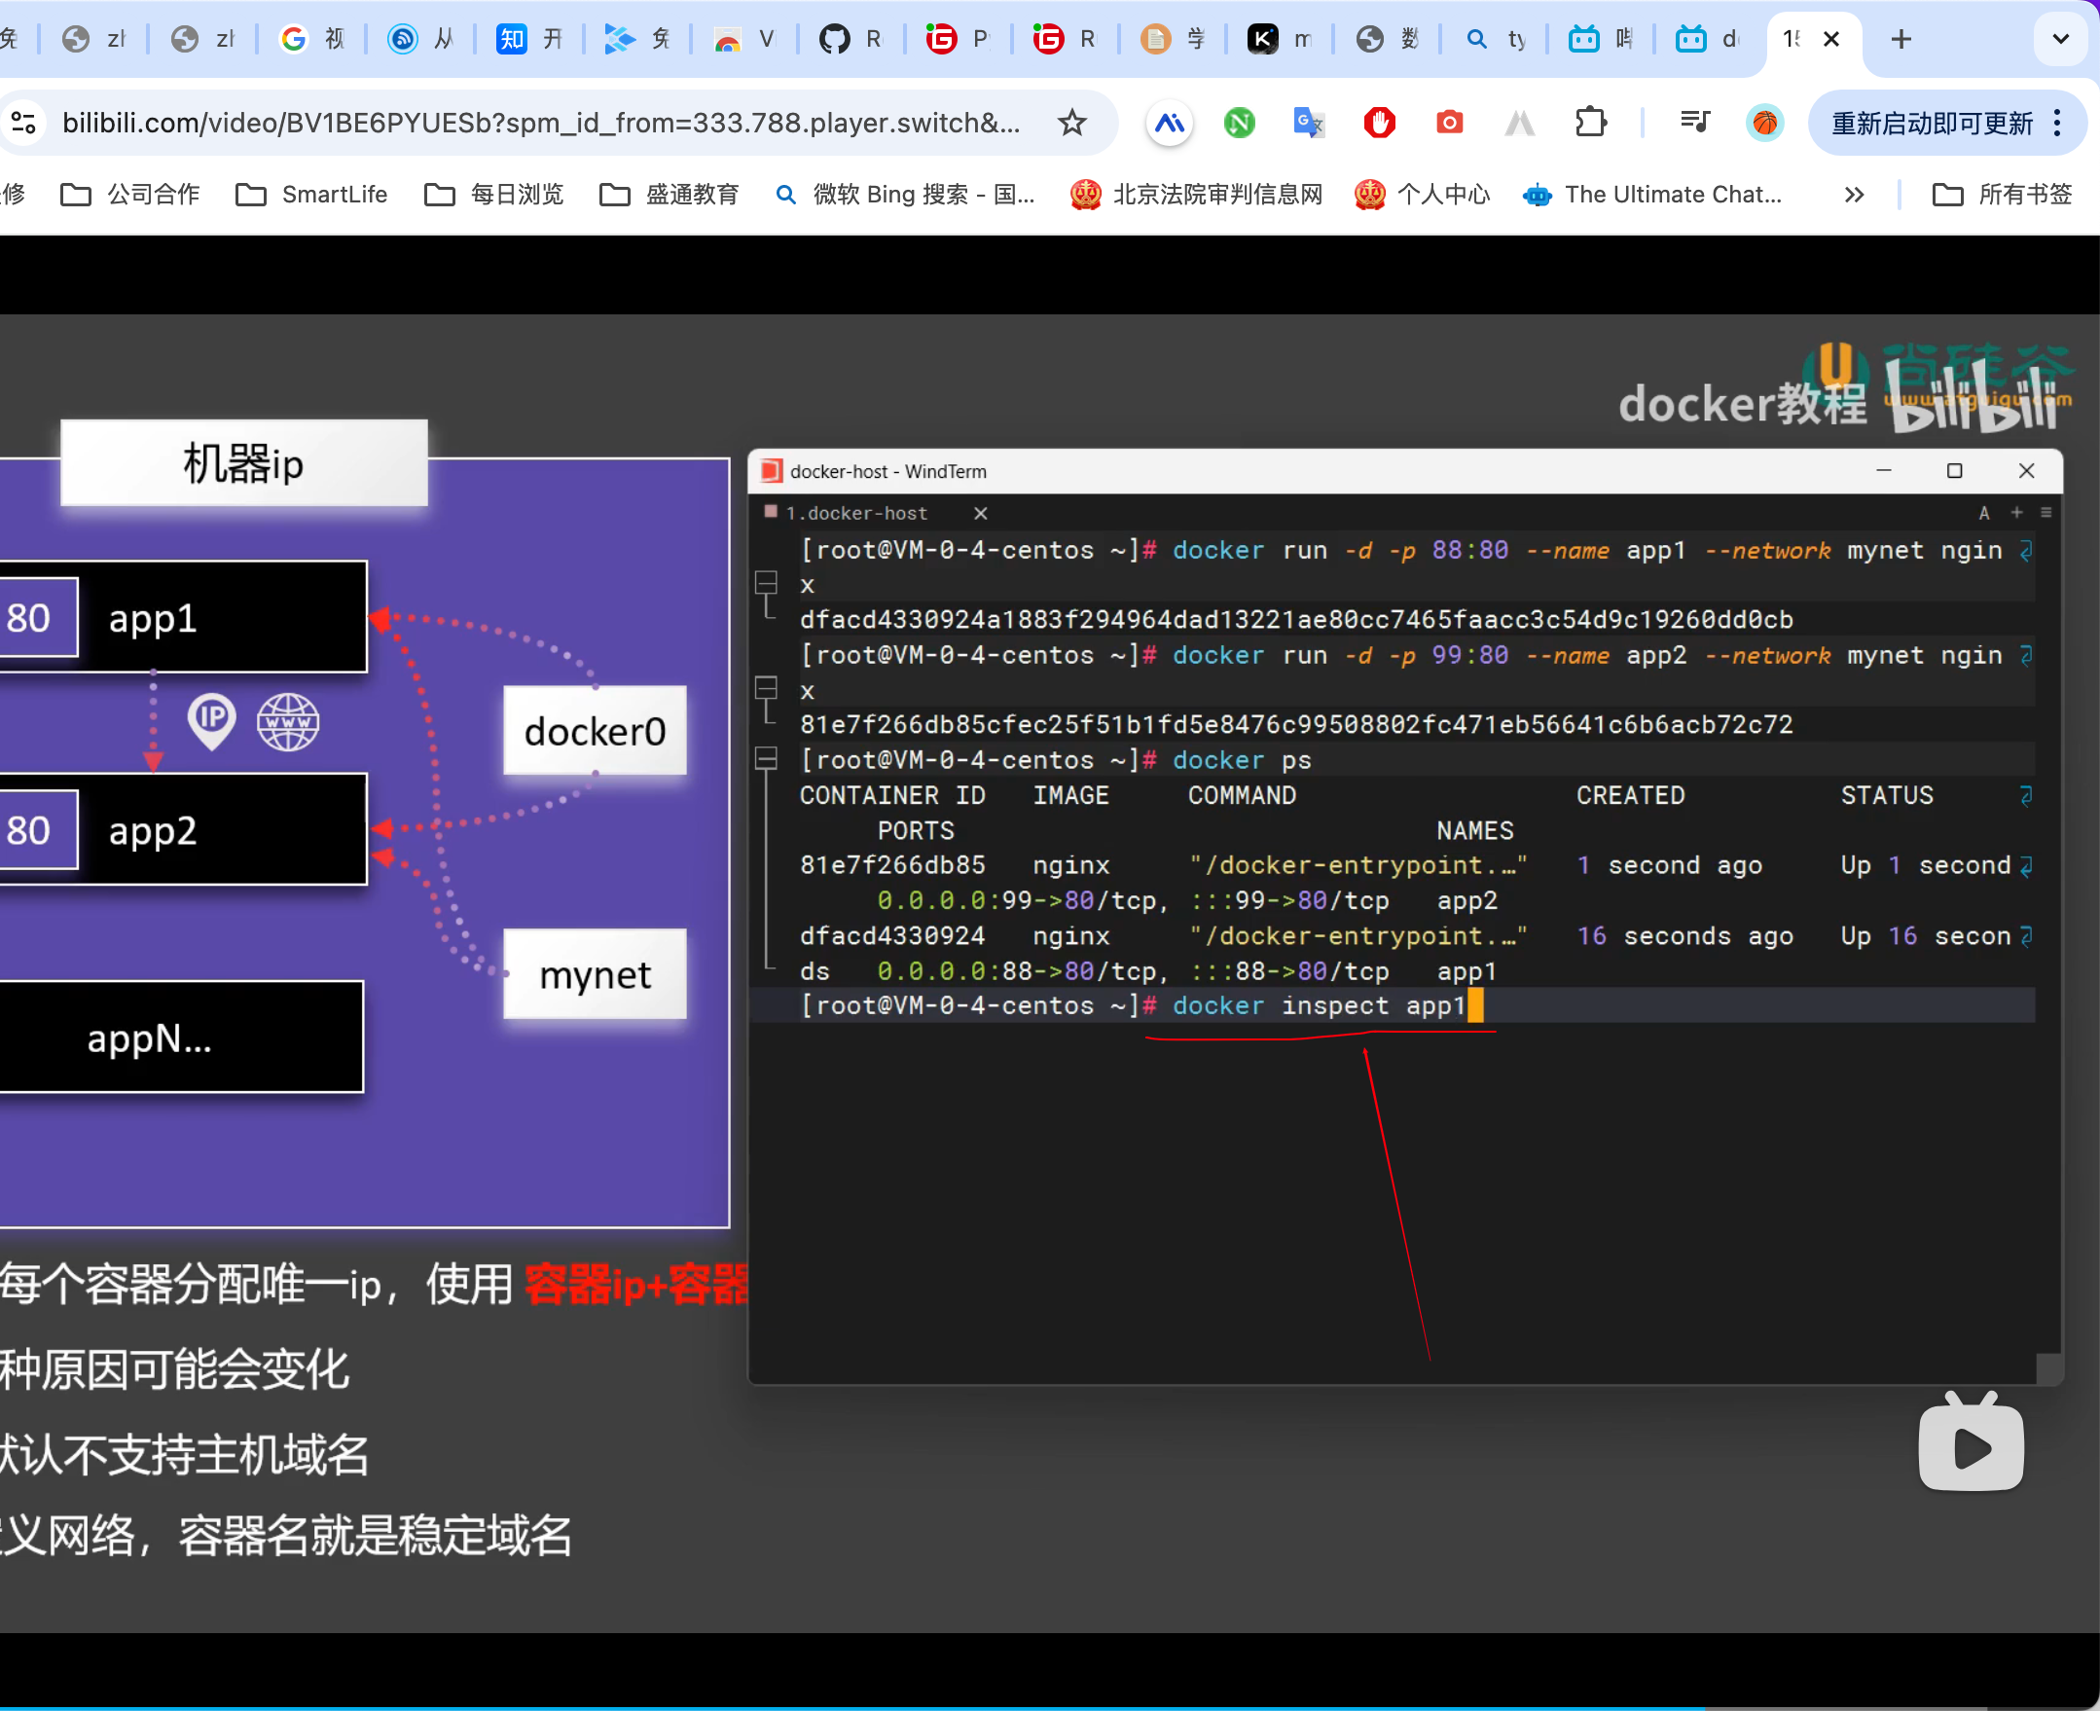Open 所有书签 all bookmarks folder
The image size is (2100, 1711).
coord(2003,196)
